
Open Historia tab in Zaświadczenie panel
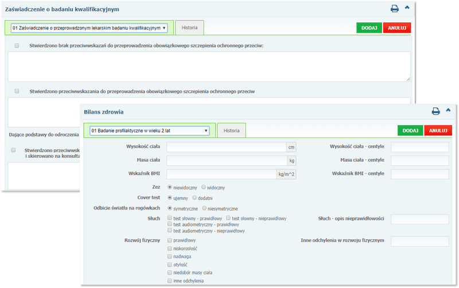coord(189,28)
